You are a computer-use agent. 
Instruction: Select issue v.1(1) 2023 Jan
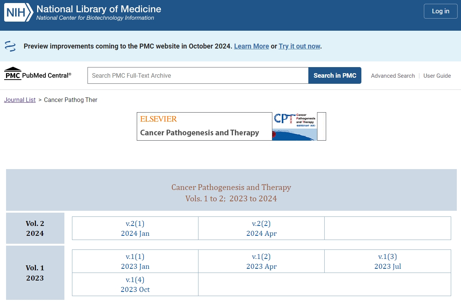(x=135, y=262)
